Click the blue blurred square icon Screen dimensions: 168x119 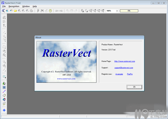click(4, 87)
